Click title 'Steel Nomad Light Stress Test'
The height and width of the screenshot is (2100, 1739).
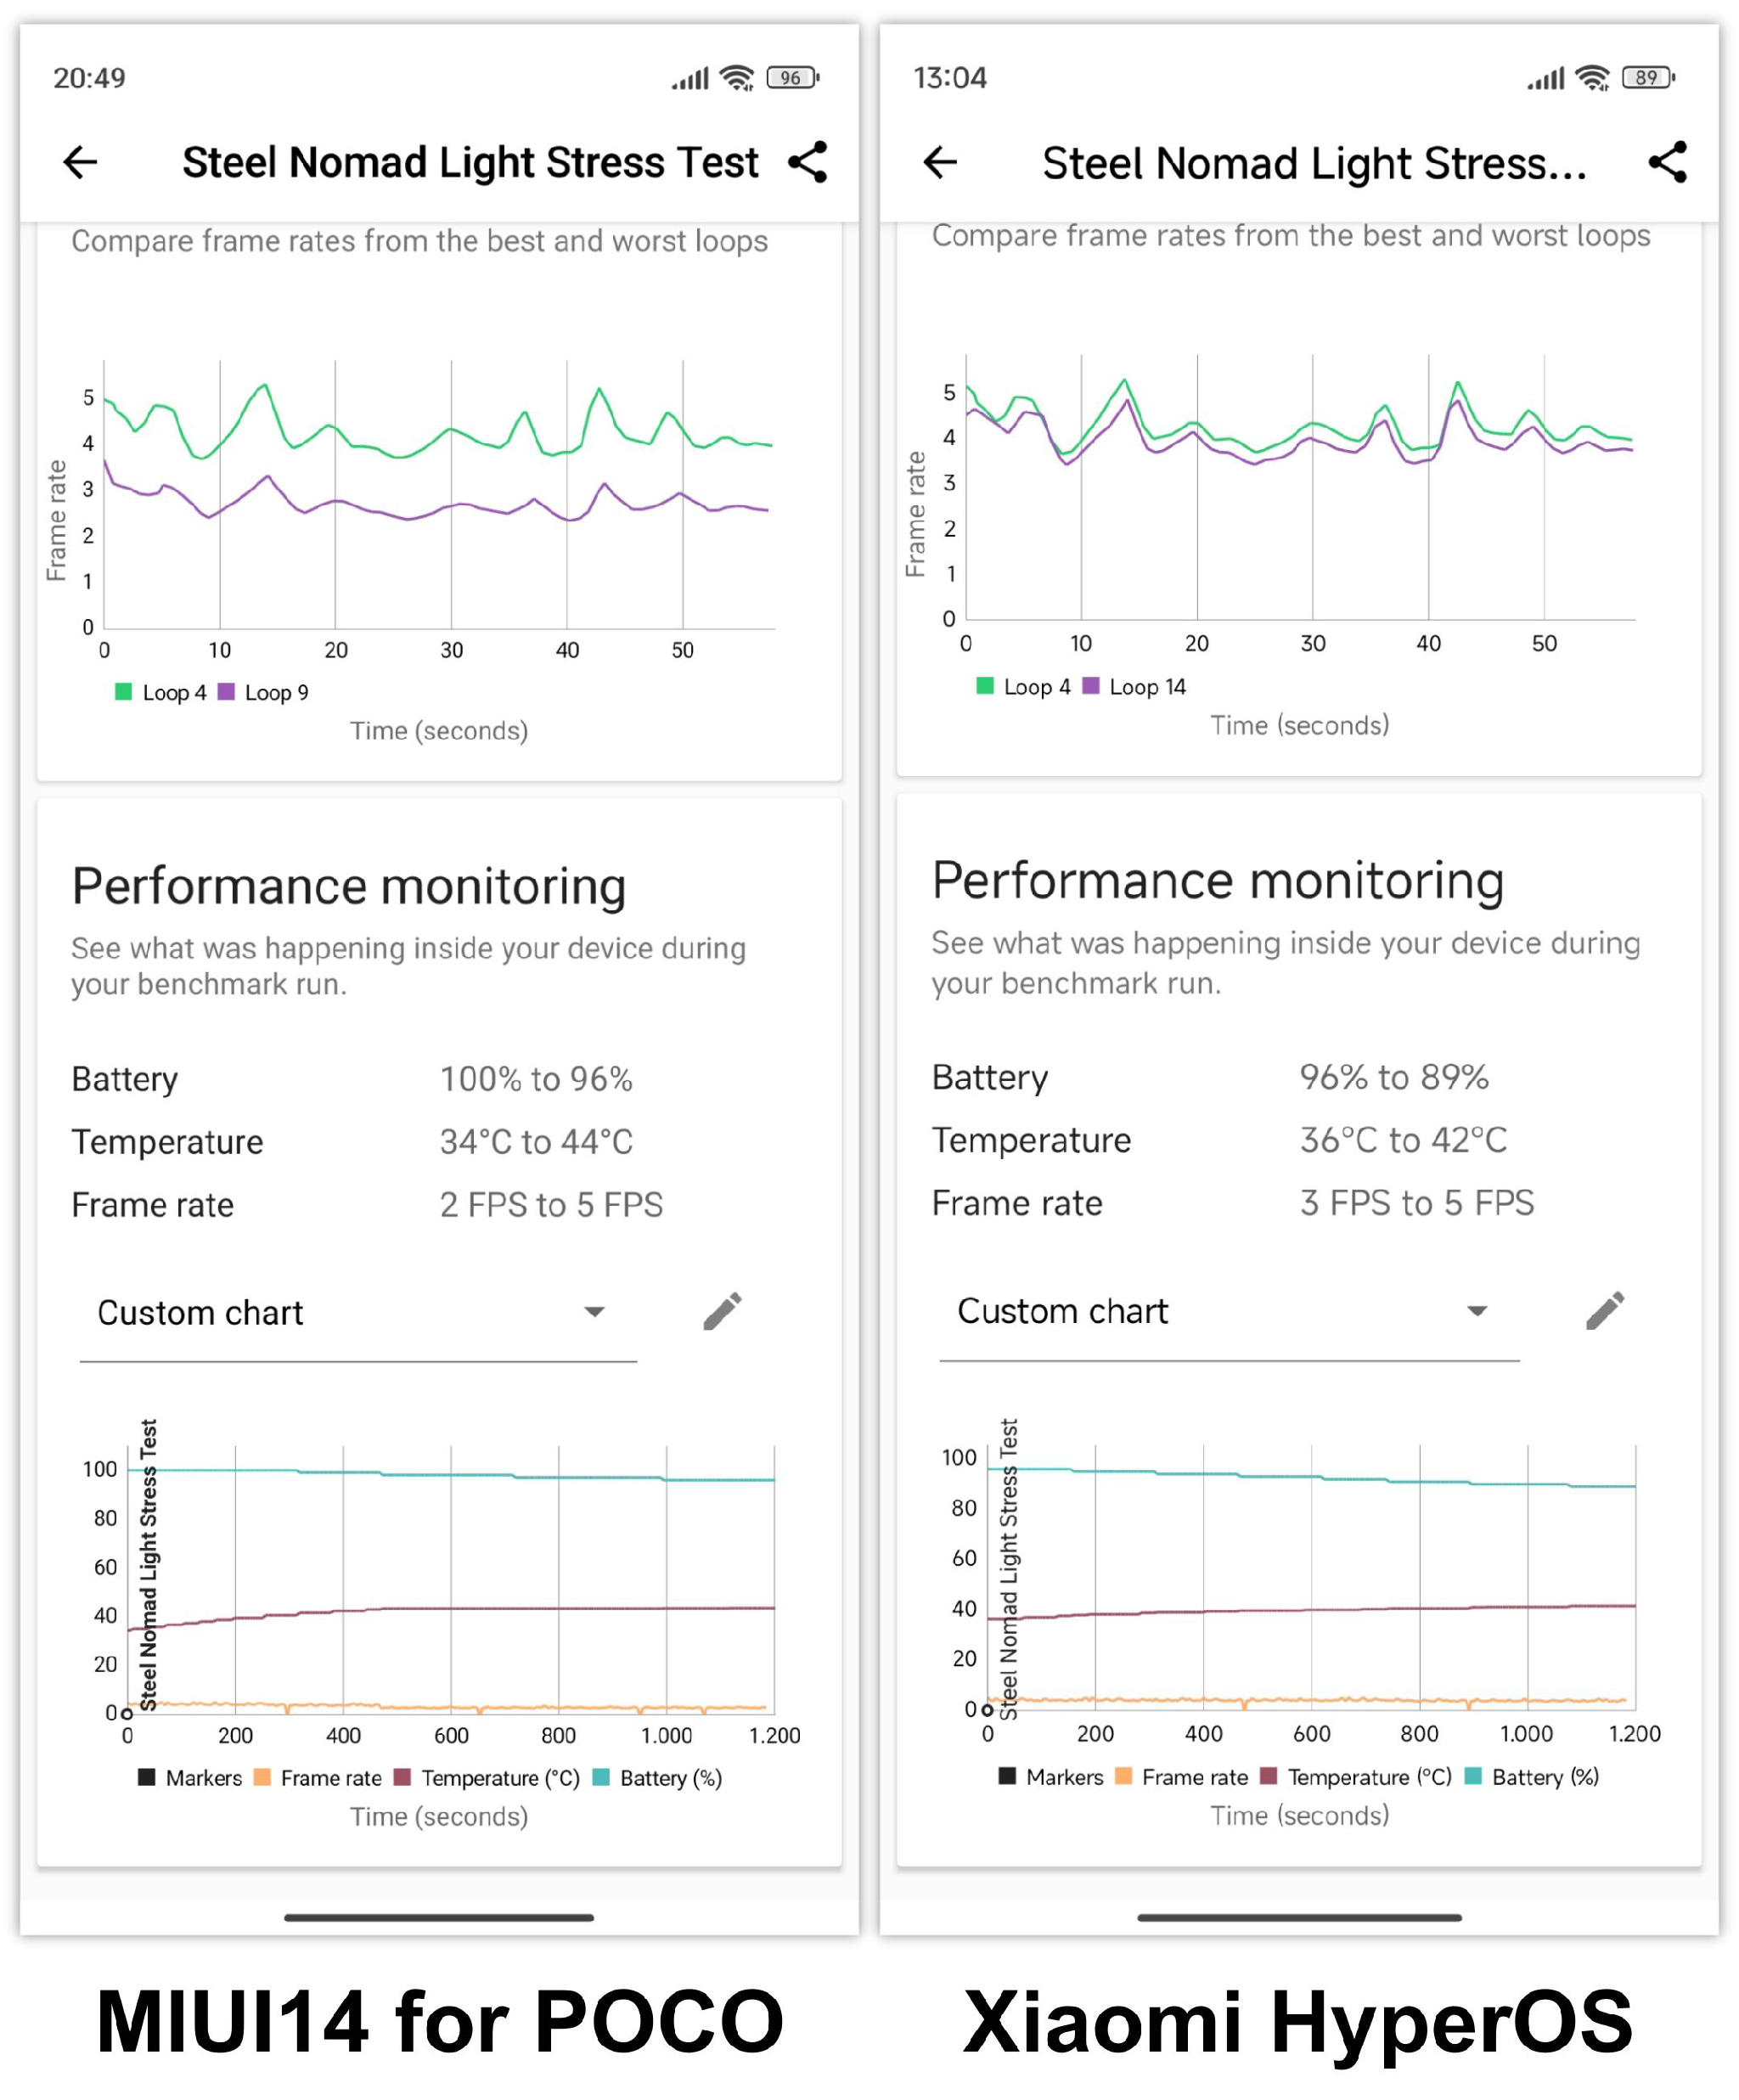tap(470, 162)
